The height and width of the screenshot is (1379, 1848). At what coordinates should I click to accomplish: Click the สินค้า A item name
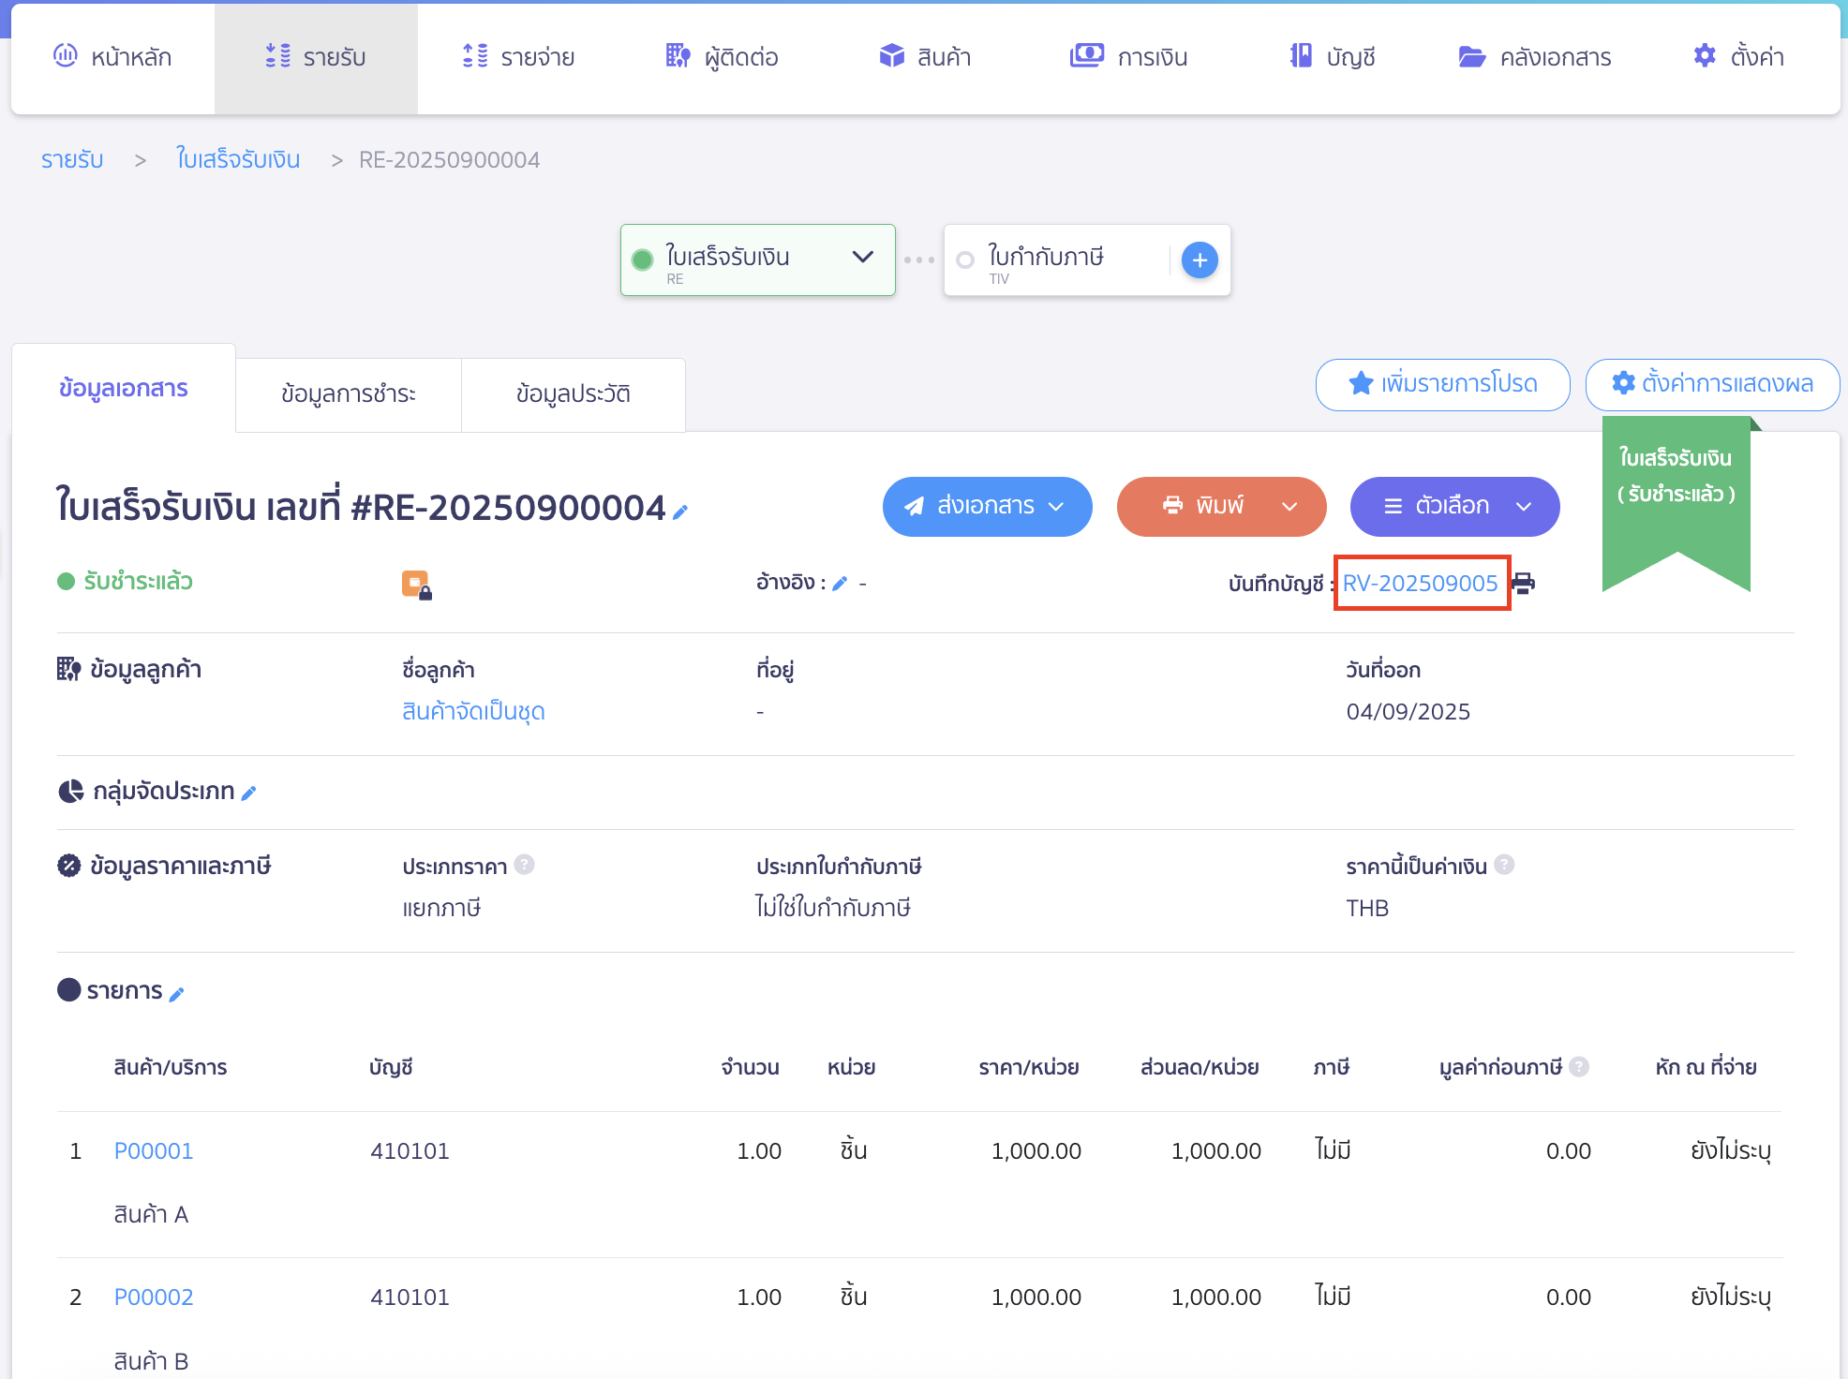click(152, 1215)
